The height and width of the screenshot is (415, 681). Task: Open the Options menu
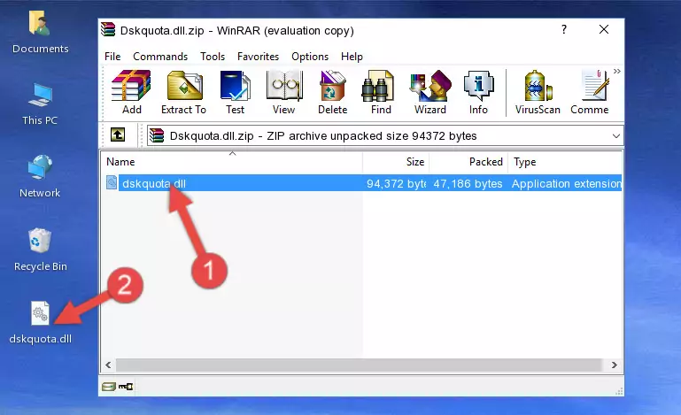310,57
